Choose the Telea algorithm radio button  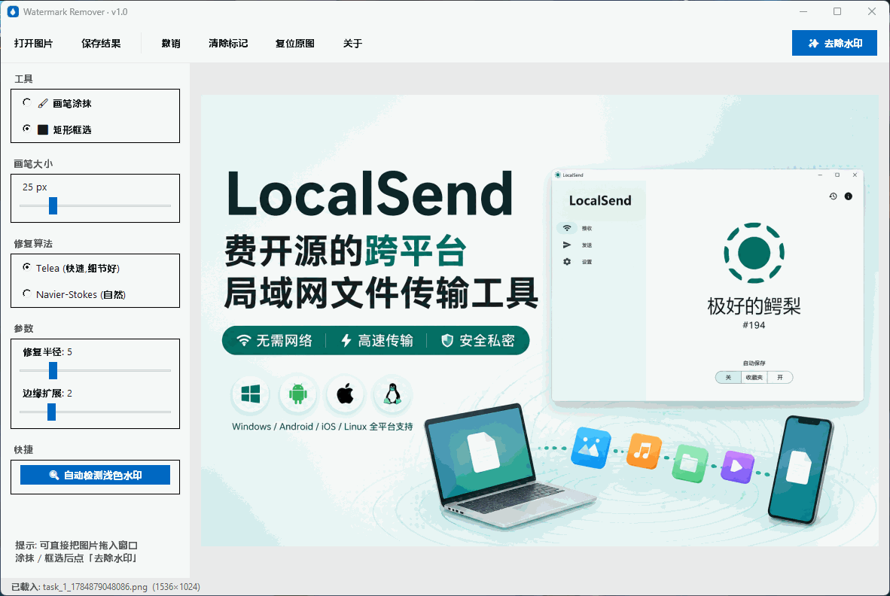tap(26, 267)
